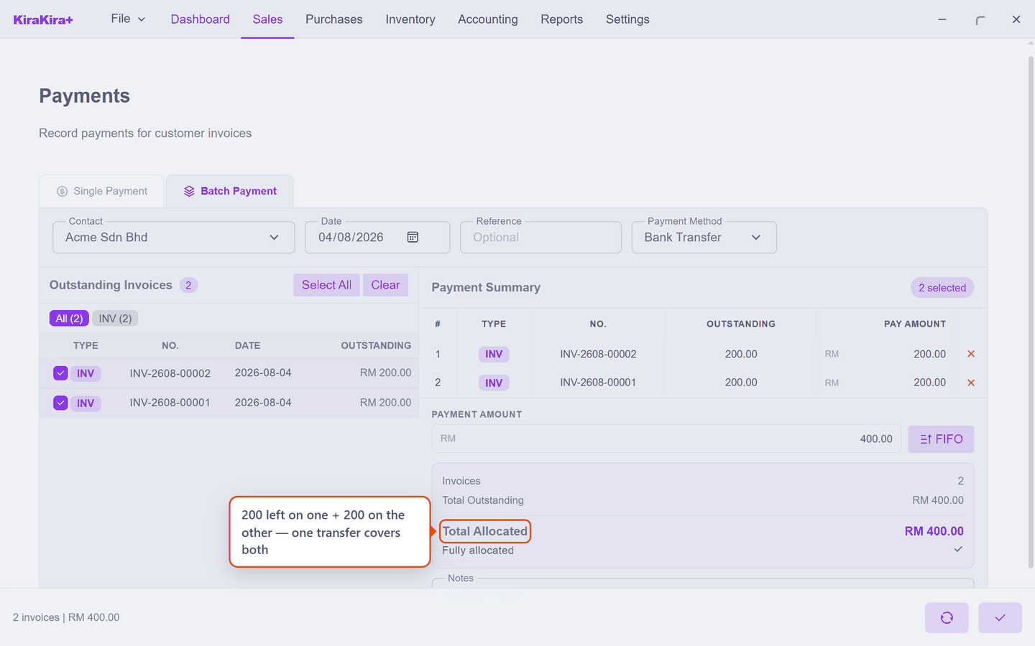Screen dimensions: 1035x646
Task: Click the INV tag in summary row 1
Action: [x=494, y=354]
